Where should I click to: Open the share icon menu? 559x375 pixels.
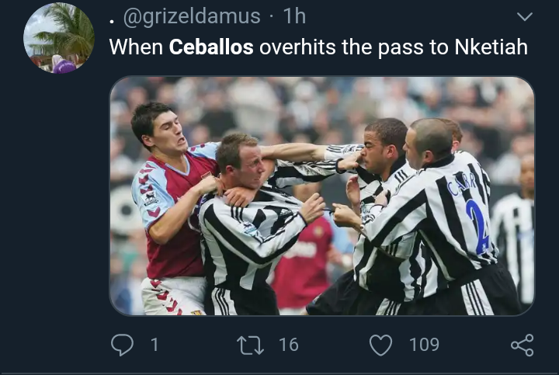[521, 344]
